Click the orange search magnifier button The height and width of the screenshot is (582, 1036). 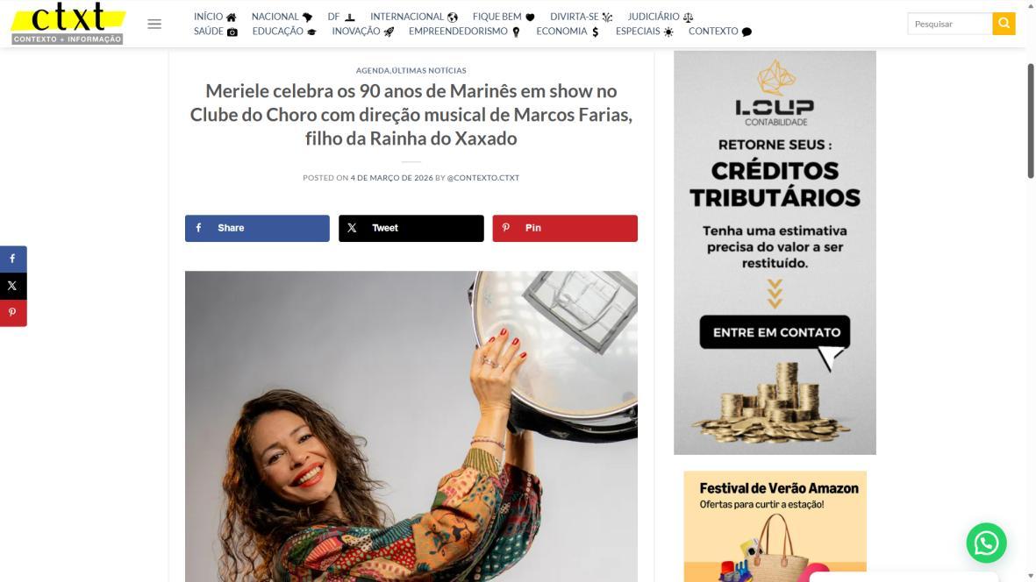point(1004,24)
